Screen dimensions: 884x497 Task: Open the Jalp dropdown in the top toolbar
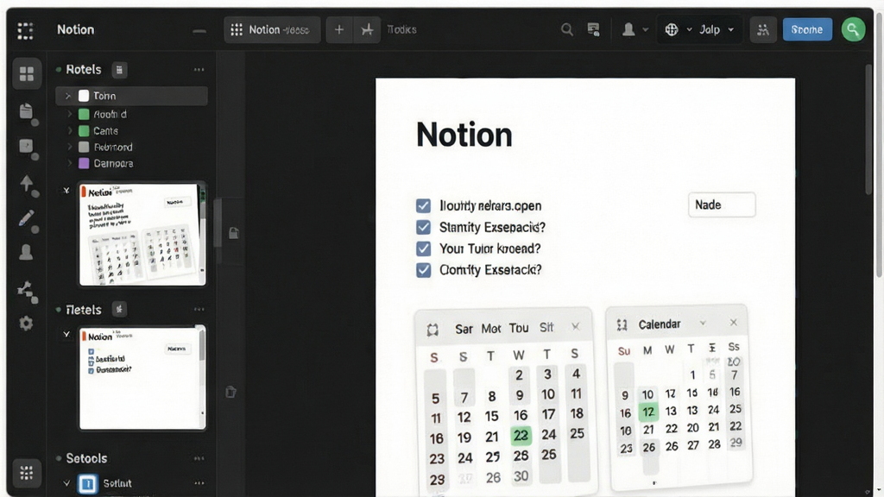point(716,30)
